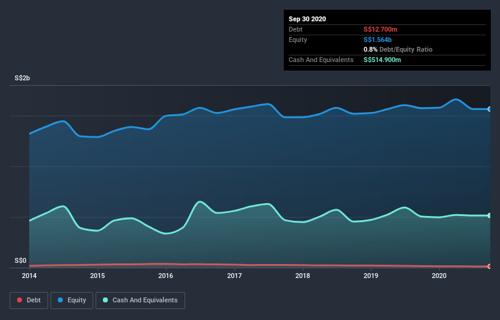This screenshot has width=500, height=320.
Task: Click the S$12.700m debt value
Action: click(381, 29)
